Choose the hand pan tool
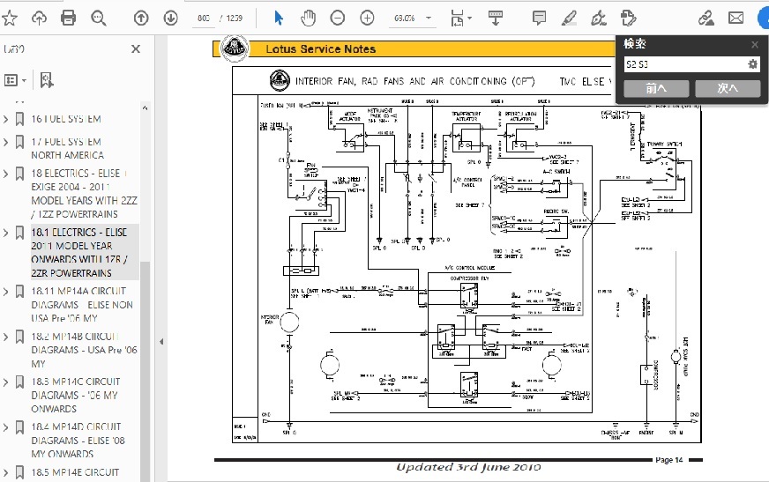Image resolution: width=769 pixels, height=482 pixels. click(x=308, y=19)
